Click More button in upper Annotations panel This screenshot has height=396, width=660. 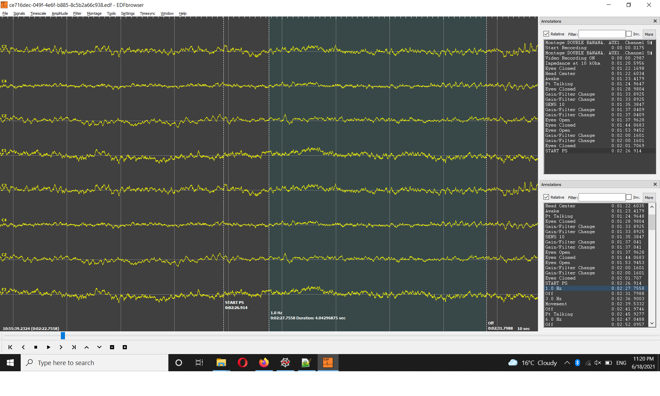649,34
